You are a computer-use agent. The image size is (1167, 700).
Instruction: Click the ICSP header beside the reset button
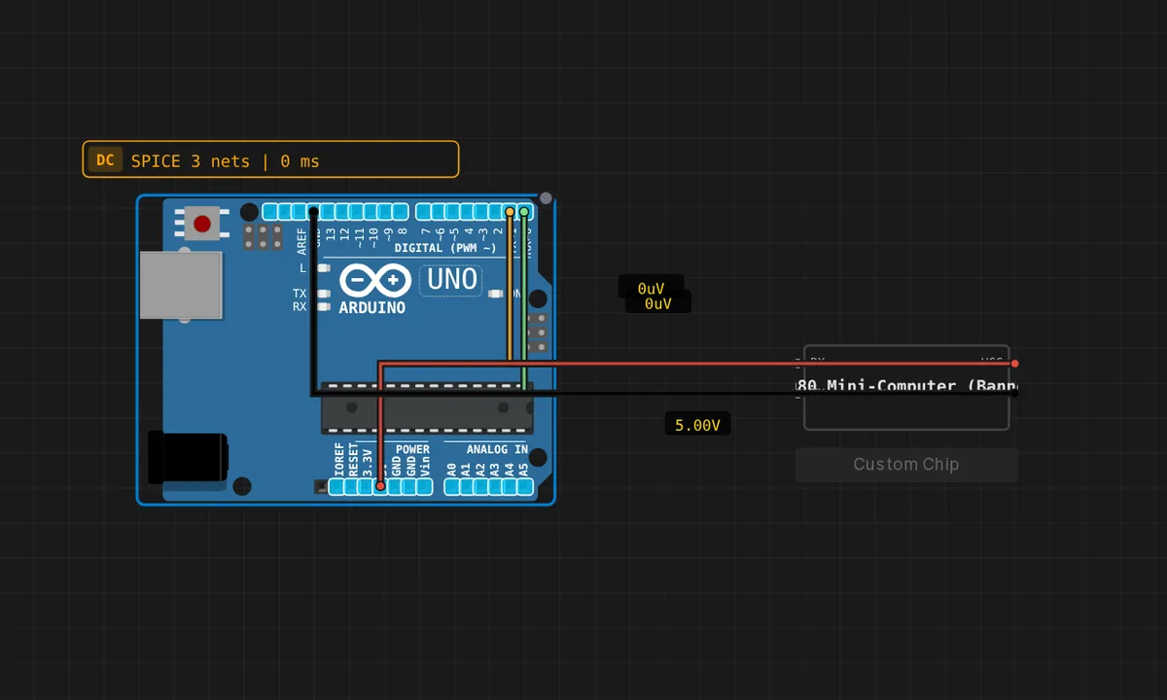[x=263, y=236]
